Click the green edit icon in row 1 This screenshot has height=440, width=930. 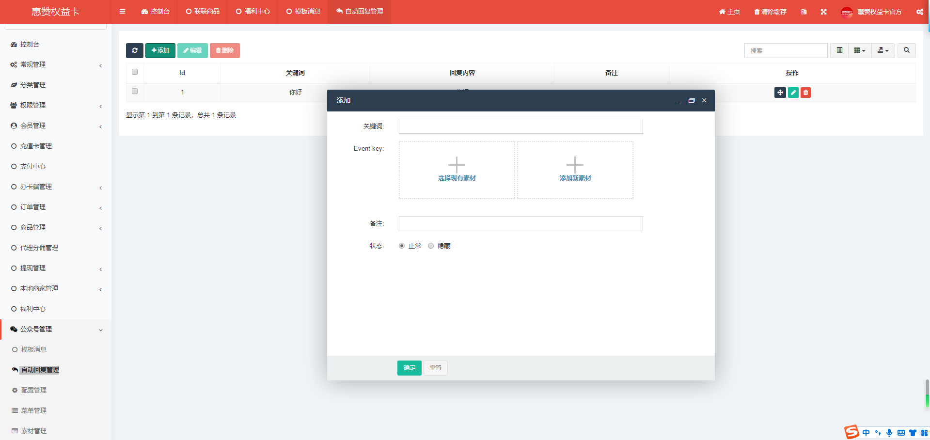point(793,93)
